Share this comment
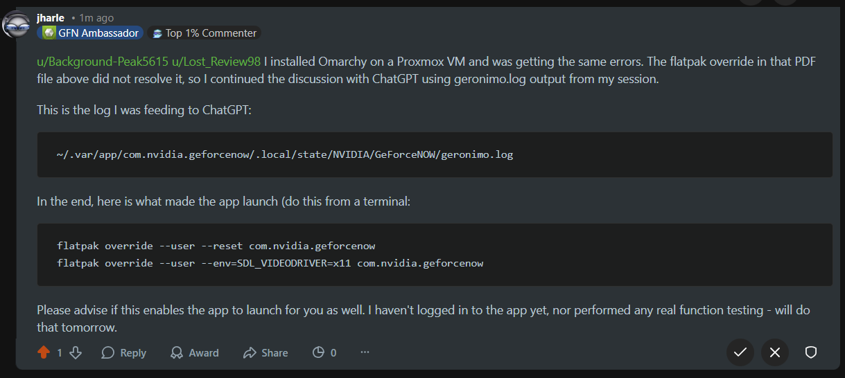Image resolution: width=845 pixels, height=378 pixels. point(265,352)
